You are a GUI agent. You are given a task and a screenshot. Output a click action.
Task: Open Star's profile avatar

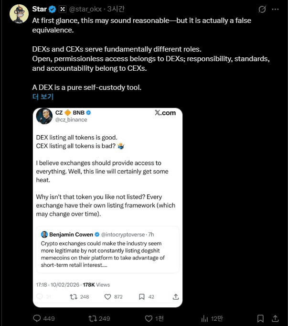[x=19, y=13]
